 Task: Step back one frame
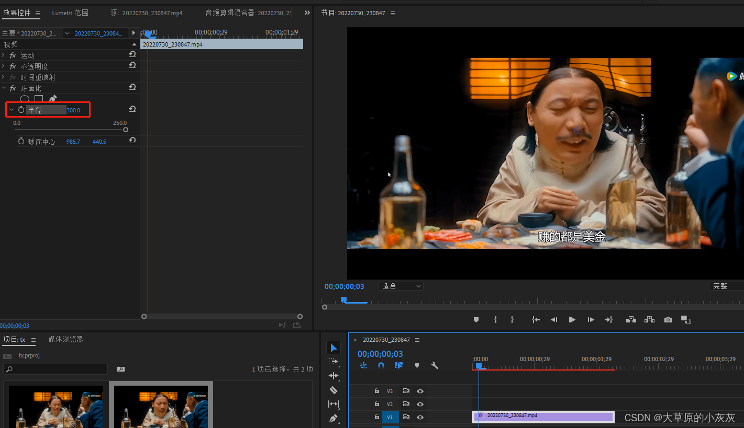coord(553,319)
